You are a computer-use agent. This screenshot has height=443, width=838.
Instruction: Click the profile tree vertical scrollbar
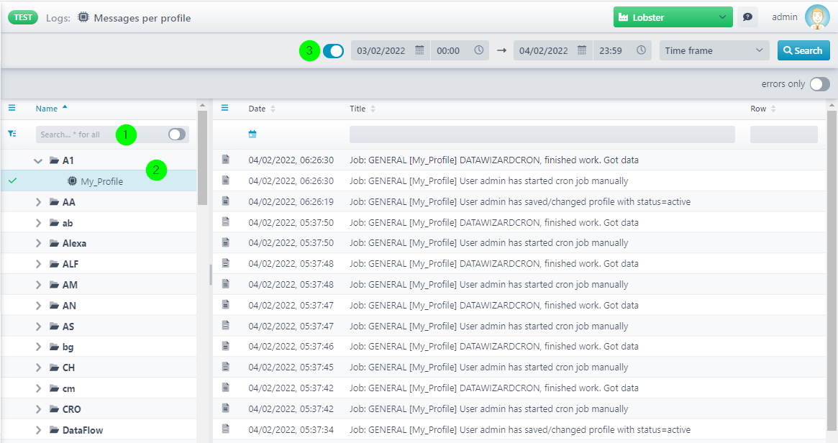click(202, 157)
